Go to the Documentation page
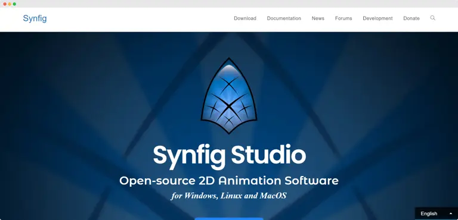The width and height of the screenshot is (458, 220). pyautogui.click(x=284, y=18)
